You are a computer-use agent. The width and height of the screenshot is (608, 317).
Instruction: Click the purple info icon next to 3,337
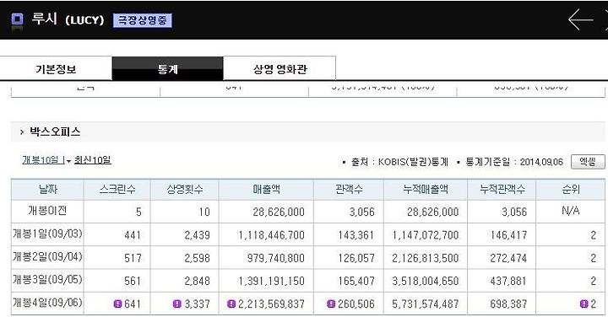click(176, 304)
